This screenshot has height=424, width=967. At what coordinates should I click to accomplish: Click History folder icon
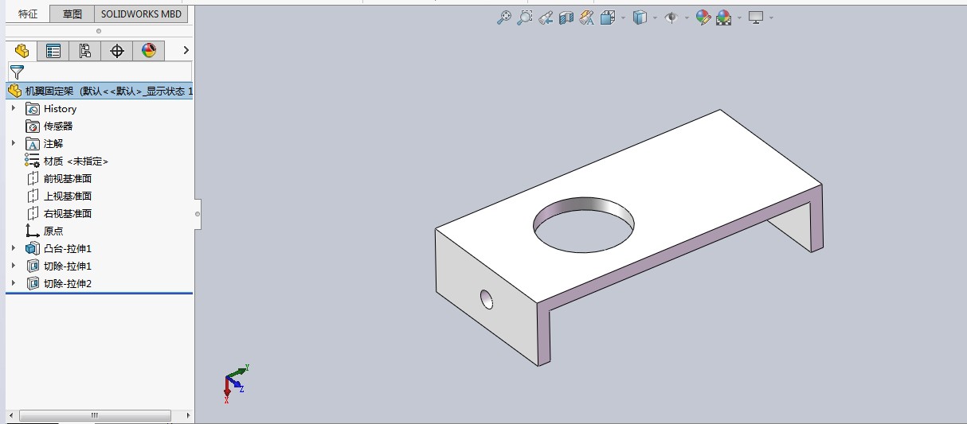coord(33,108)
